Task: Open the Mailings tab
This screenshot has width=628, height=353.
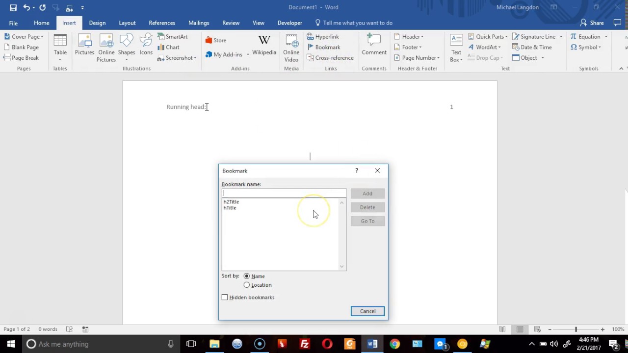Action: point(199,23)
